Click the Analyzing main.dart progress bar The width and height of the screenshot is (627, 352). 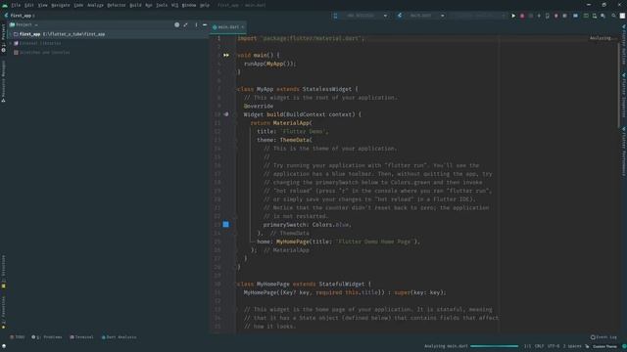click(x=494, y=346)
